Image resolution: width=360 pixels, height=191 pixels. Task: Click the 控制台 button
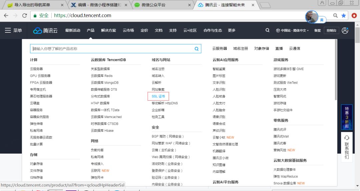pos(331,30)
